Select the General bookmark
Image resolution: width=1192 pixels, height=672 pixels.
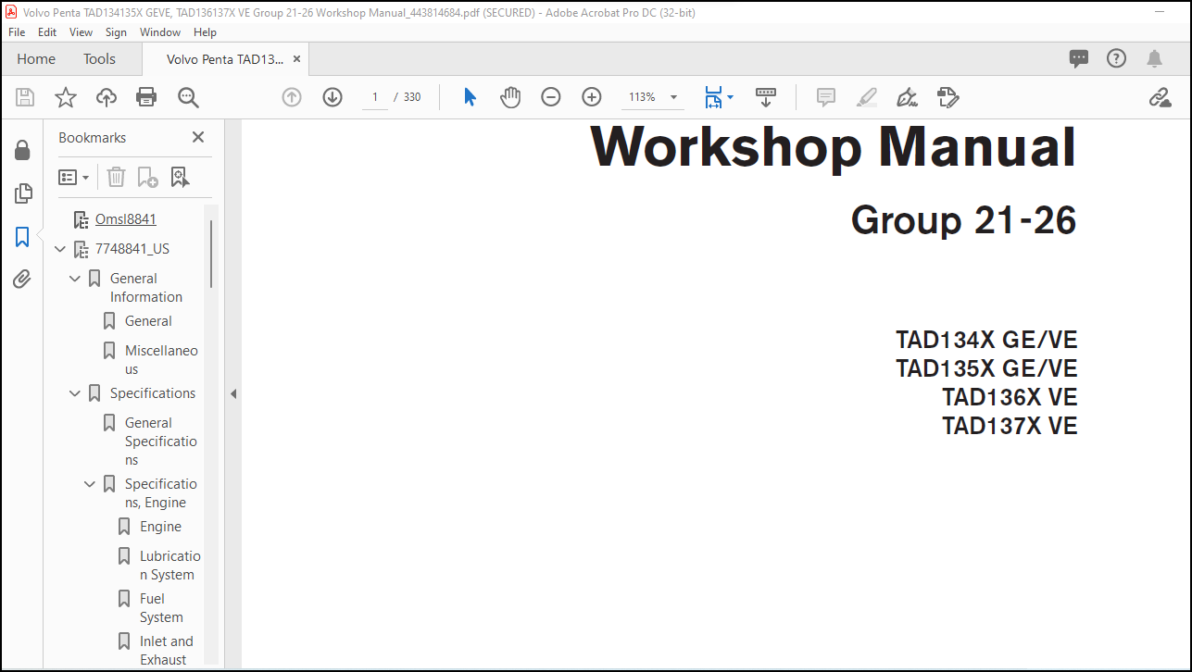(x=148, y=321)
